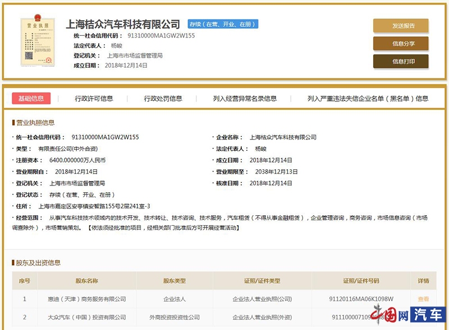
Task: Select the 基础信息 tab
Action: point(31,99)
